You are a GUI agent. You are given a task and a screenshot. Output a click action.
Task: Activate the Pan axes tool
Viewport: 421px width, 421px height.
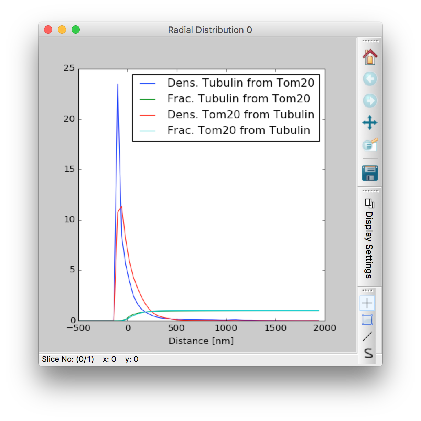pos(370,123)
